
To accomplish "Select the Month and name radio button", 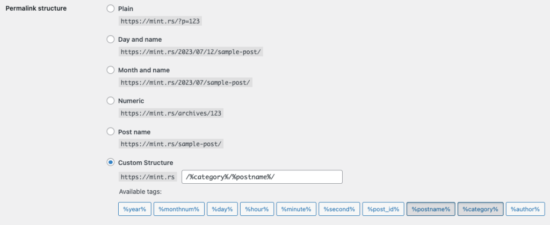I will (x=111, y=70).
